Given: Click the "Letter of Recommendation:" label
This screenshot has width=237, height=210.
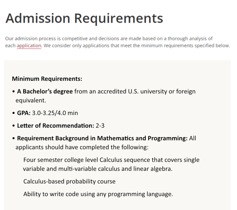Looking at the screenshot, I should (x=56, y=125).
